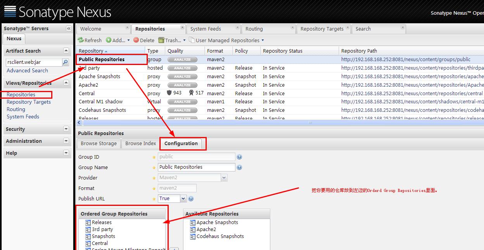Close the Repositories tab

[182, 27]
